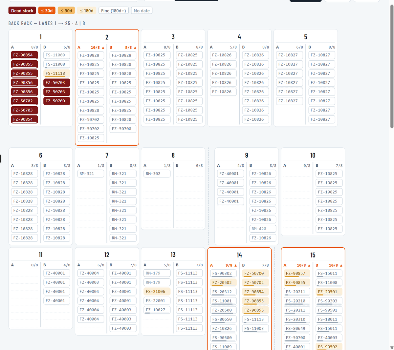Select the lane 15 header number
The height and width of the screenshot is (350, 394).
coord(313,255)
